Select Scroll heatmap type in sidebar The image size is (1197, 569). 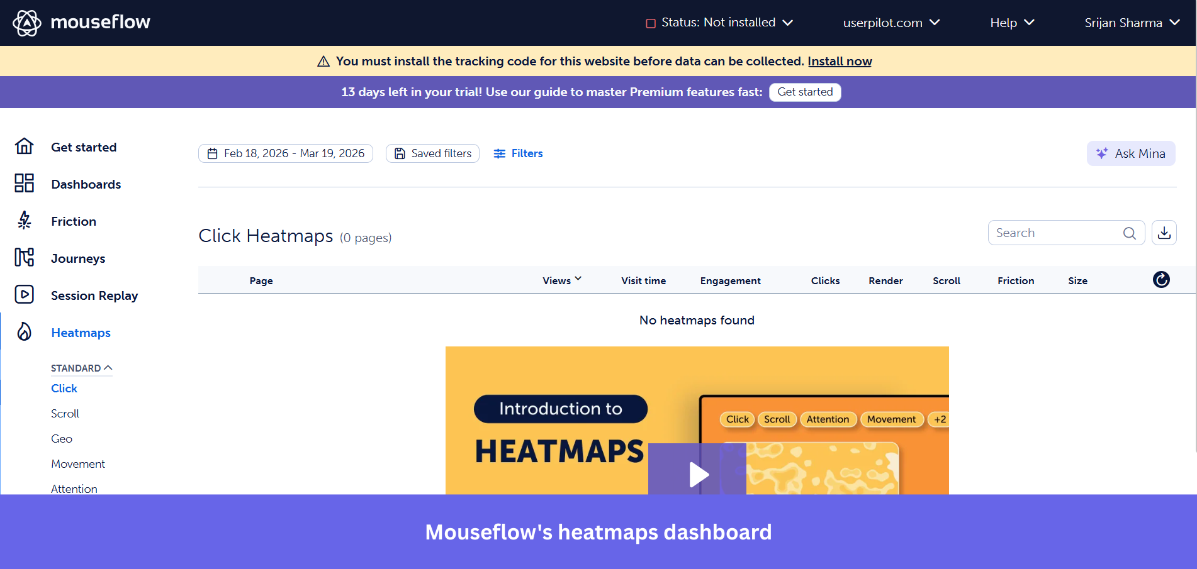[x=65, y=414]
